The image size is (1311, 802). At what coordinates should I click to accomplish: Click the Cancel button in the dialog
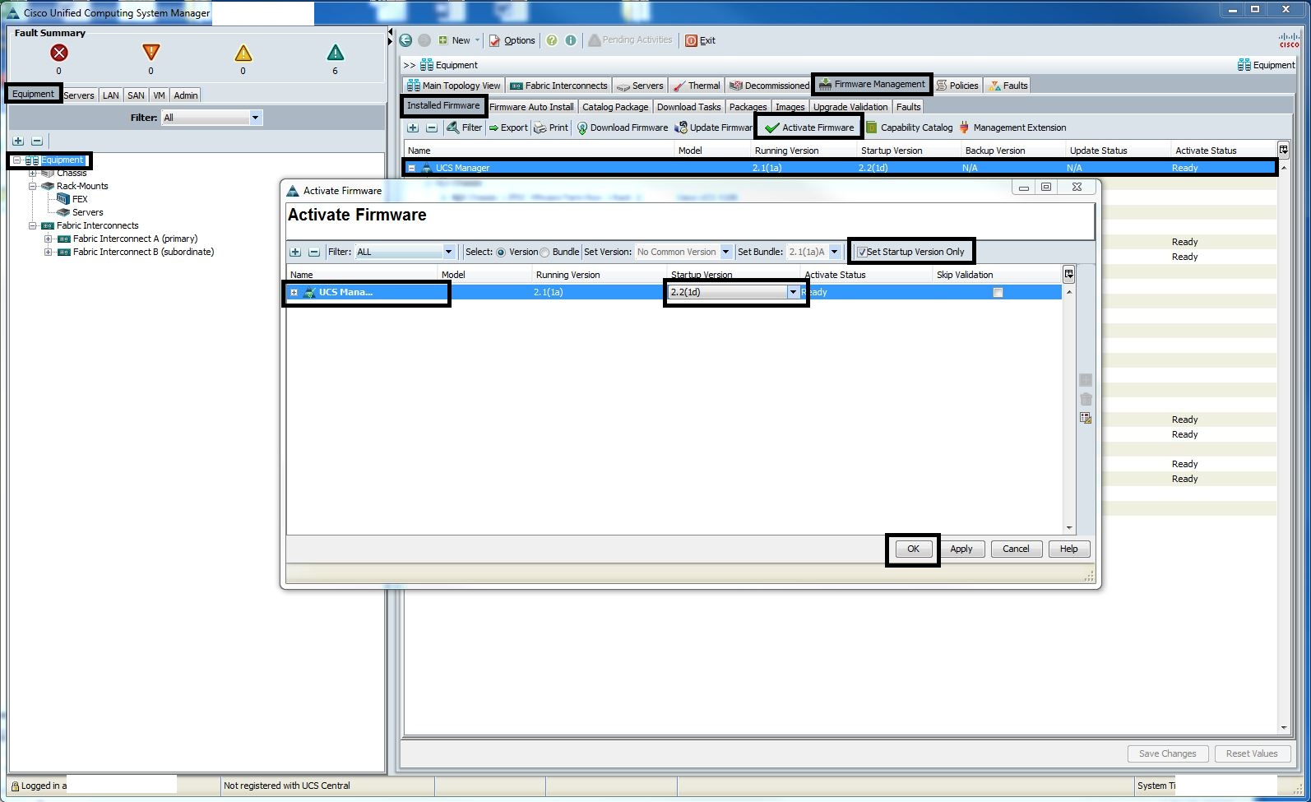pyautogui.click(x=1015, y=549)
